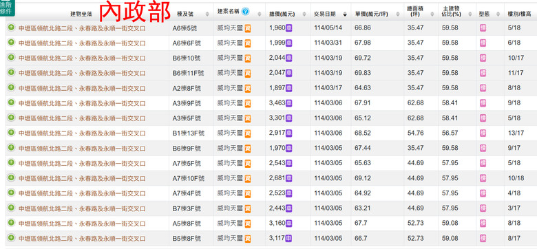
Task: Expand the A7棟10F號 transaction row
Action: tap(11, 177)
